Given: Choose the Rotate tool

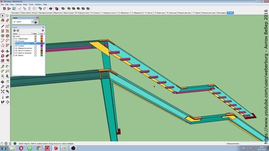Looking at the screenshot, I should (x=3, y=56).
